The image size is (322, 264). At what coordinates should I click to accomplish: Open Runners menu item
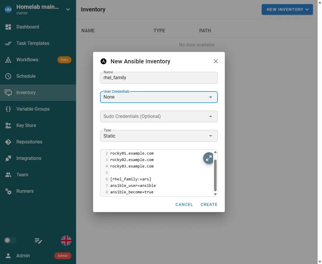pyautogui.click(x=38, y=191)
